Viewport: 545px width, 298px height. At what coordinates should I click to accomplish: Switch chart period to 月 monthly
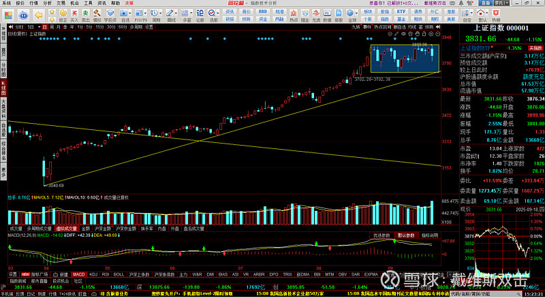tap(59, 27)
